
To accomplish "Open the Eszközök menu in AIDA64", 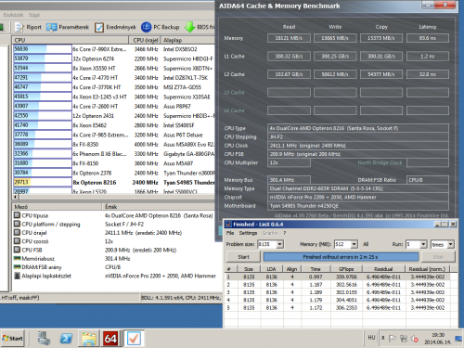I will point(14,15).
